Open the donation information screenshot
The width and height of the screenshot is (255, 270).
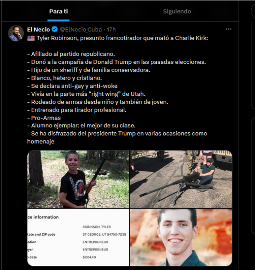pyautogui.click(x=78, y=238)
